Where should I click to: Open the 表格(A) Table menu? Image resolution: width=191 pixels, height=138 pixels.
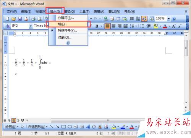tap(99, 11)
